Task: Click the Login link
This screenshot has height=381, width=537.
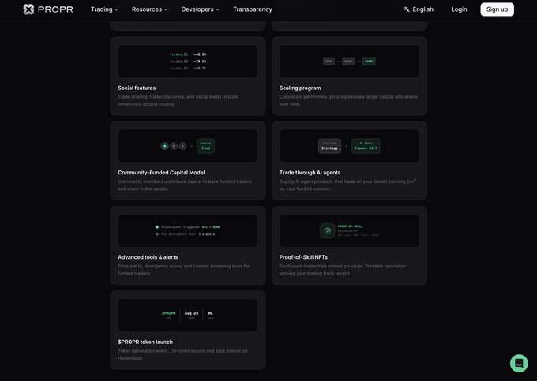Action: tap(459, 9)
